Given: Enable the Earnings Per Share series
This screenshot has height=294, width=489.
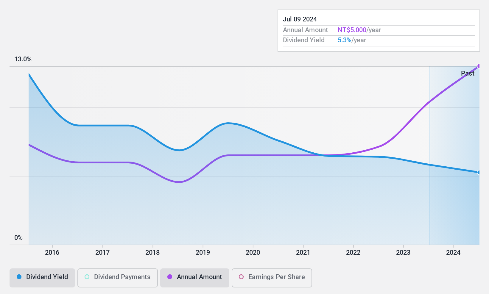Looking at the screenshot, I should click(x=272, y=278).
